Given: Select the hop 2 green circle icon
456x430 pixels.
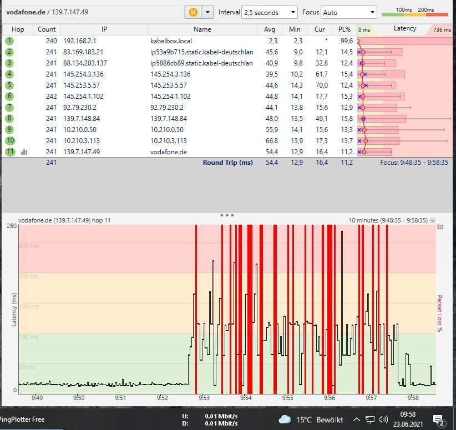Looking at the screenshot, I should [9, 52].
